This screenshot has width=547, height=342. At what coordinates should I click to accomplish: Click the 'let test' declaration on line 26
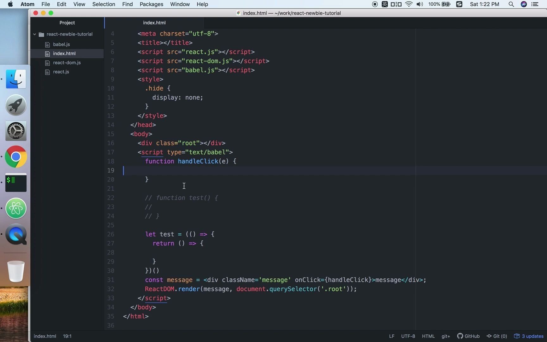pyautogui.click(x=160, y=234)
